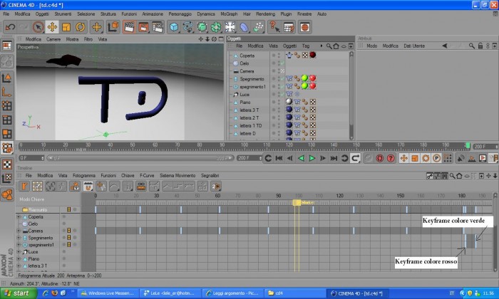Open the MoGraph menu
Screen dimensions: 499x299
click(229, 14)
